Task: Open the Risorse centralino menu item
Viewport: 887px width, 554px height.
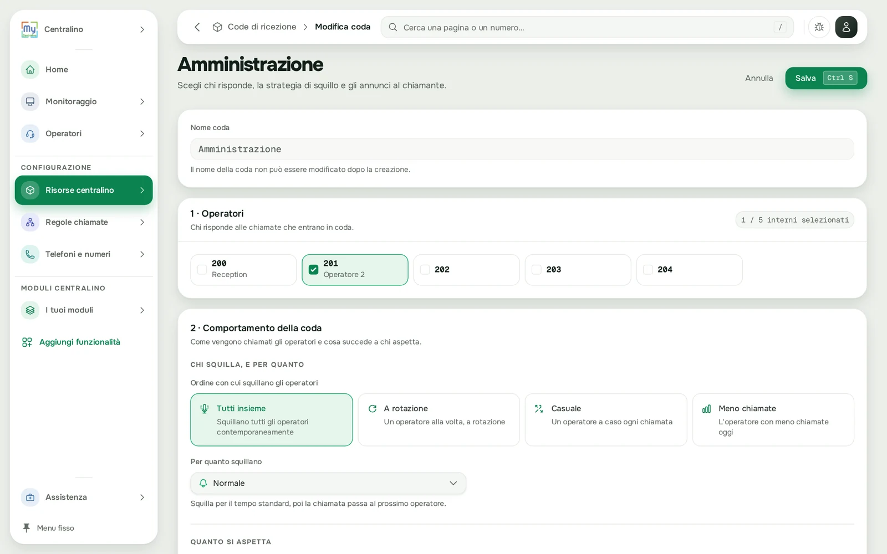Action: click(84, 191)
